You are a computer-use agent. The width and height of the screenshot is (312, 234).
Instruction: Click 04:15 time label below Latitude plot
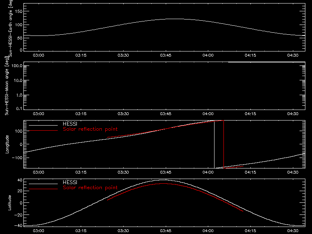click(x=250, y=231)
